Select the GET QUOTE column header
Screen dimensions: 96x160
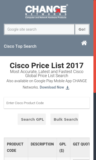point(80,147)
